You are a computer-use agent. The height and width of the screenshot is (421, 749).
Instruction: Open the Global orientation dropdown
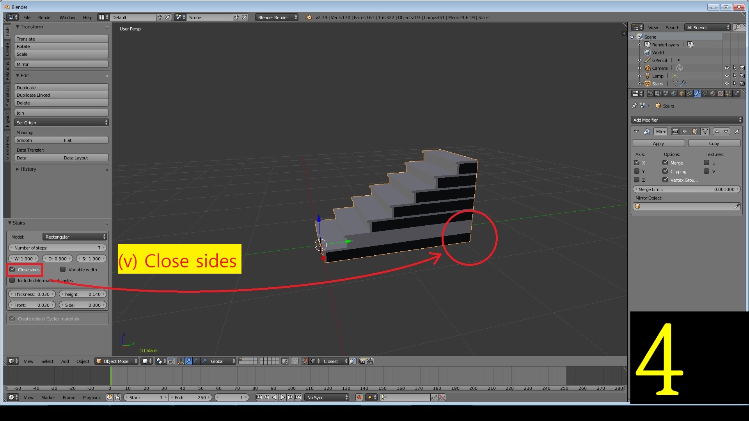click(x=223, y=361)
